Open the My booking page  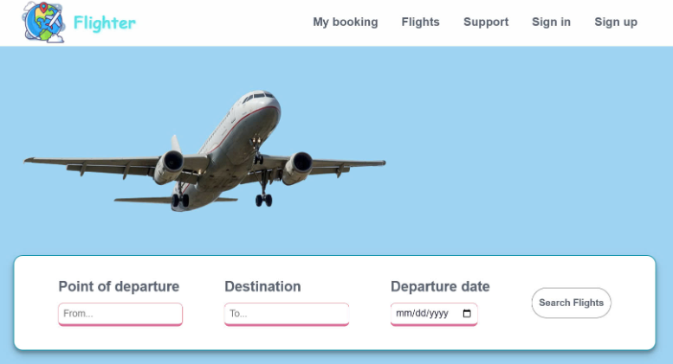click(x=345, y=22)
